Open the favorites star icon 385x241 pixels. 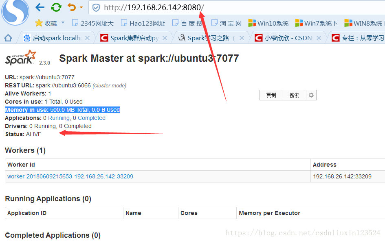tap(39, 23)
